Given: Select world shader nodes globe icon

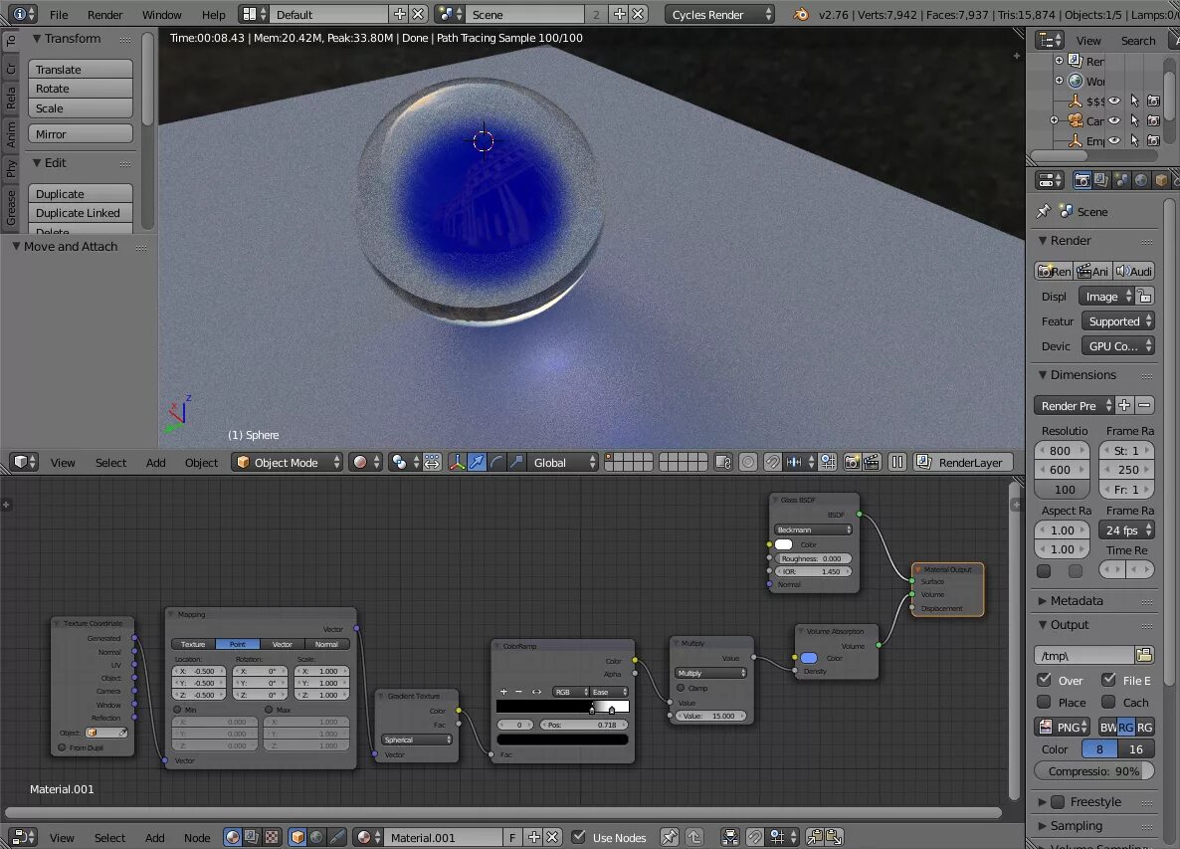Looking at the screenshot, I should (x=317, y=837).
